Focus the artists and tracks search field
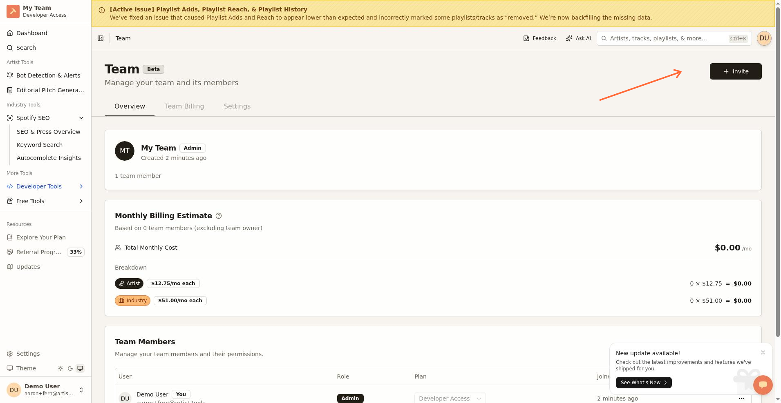The width and height of the screenshot is (781, 403). (674, 38)
